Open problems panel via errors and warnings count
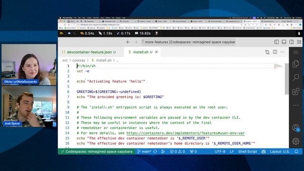Viewport: 304px width, 171px height. pyautogui.click(x=177, y=152)
